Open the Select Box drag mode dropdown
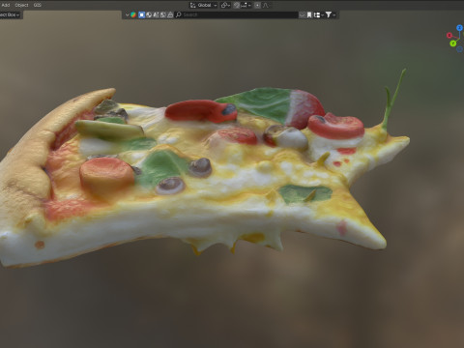Image resolution: width=464 pixels, height=348 pixels. point(10,14)
